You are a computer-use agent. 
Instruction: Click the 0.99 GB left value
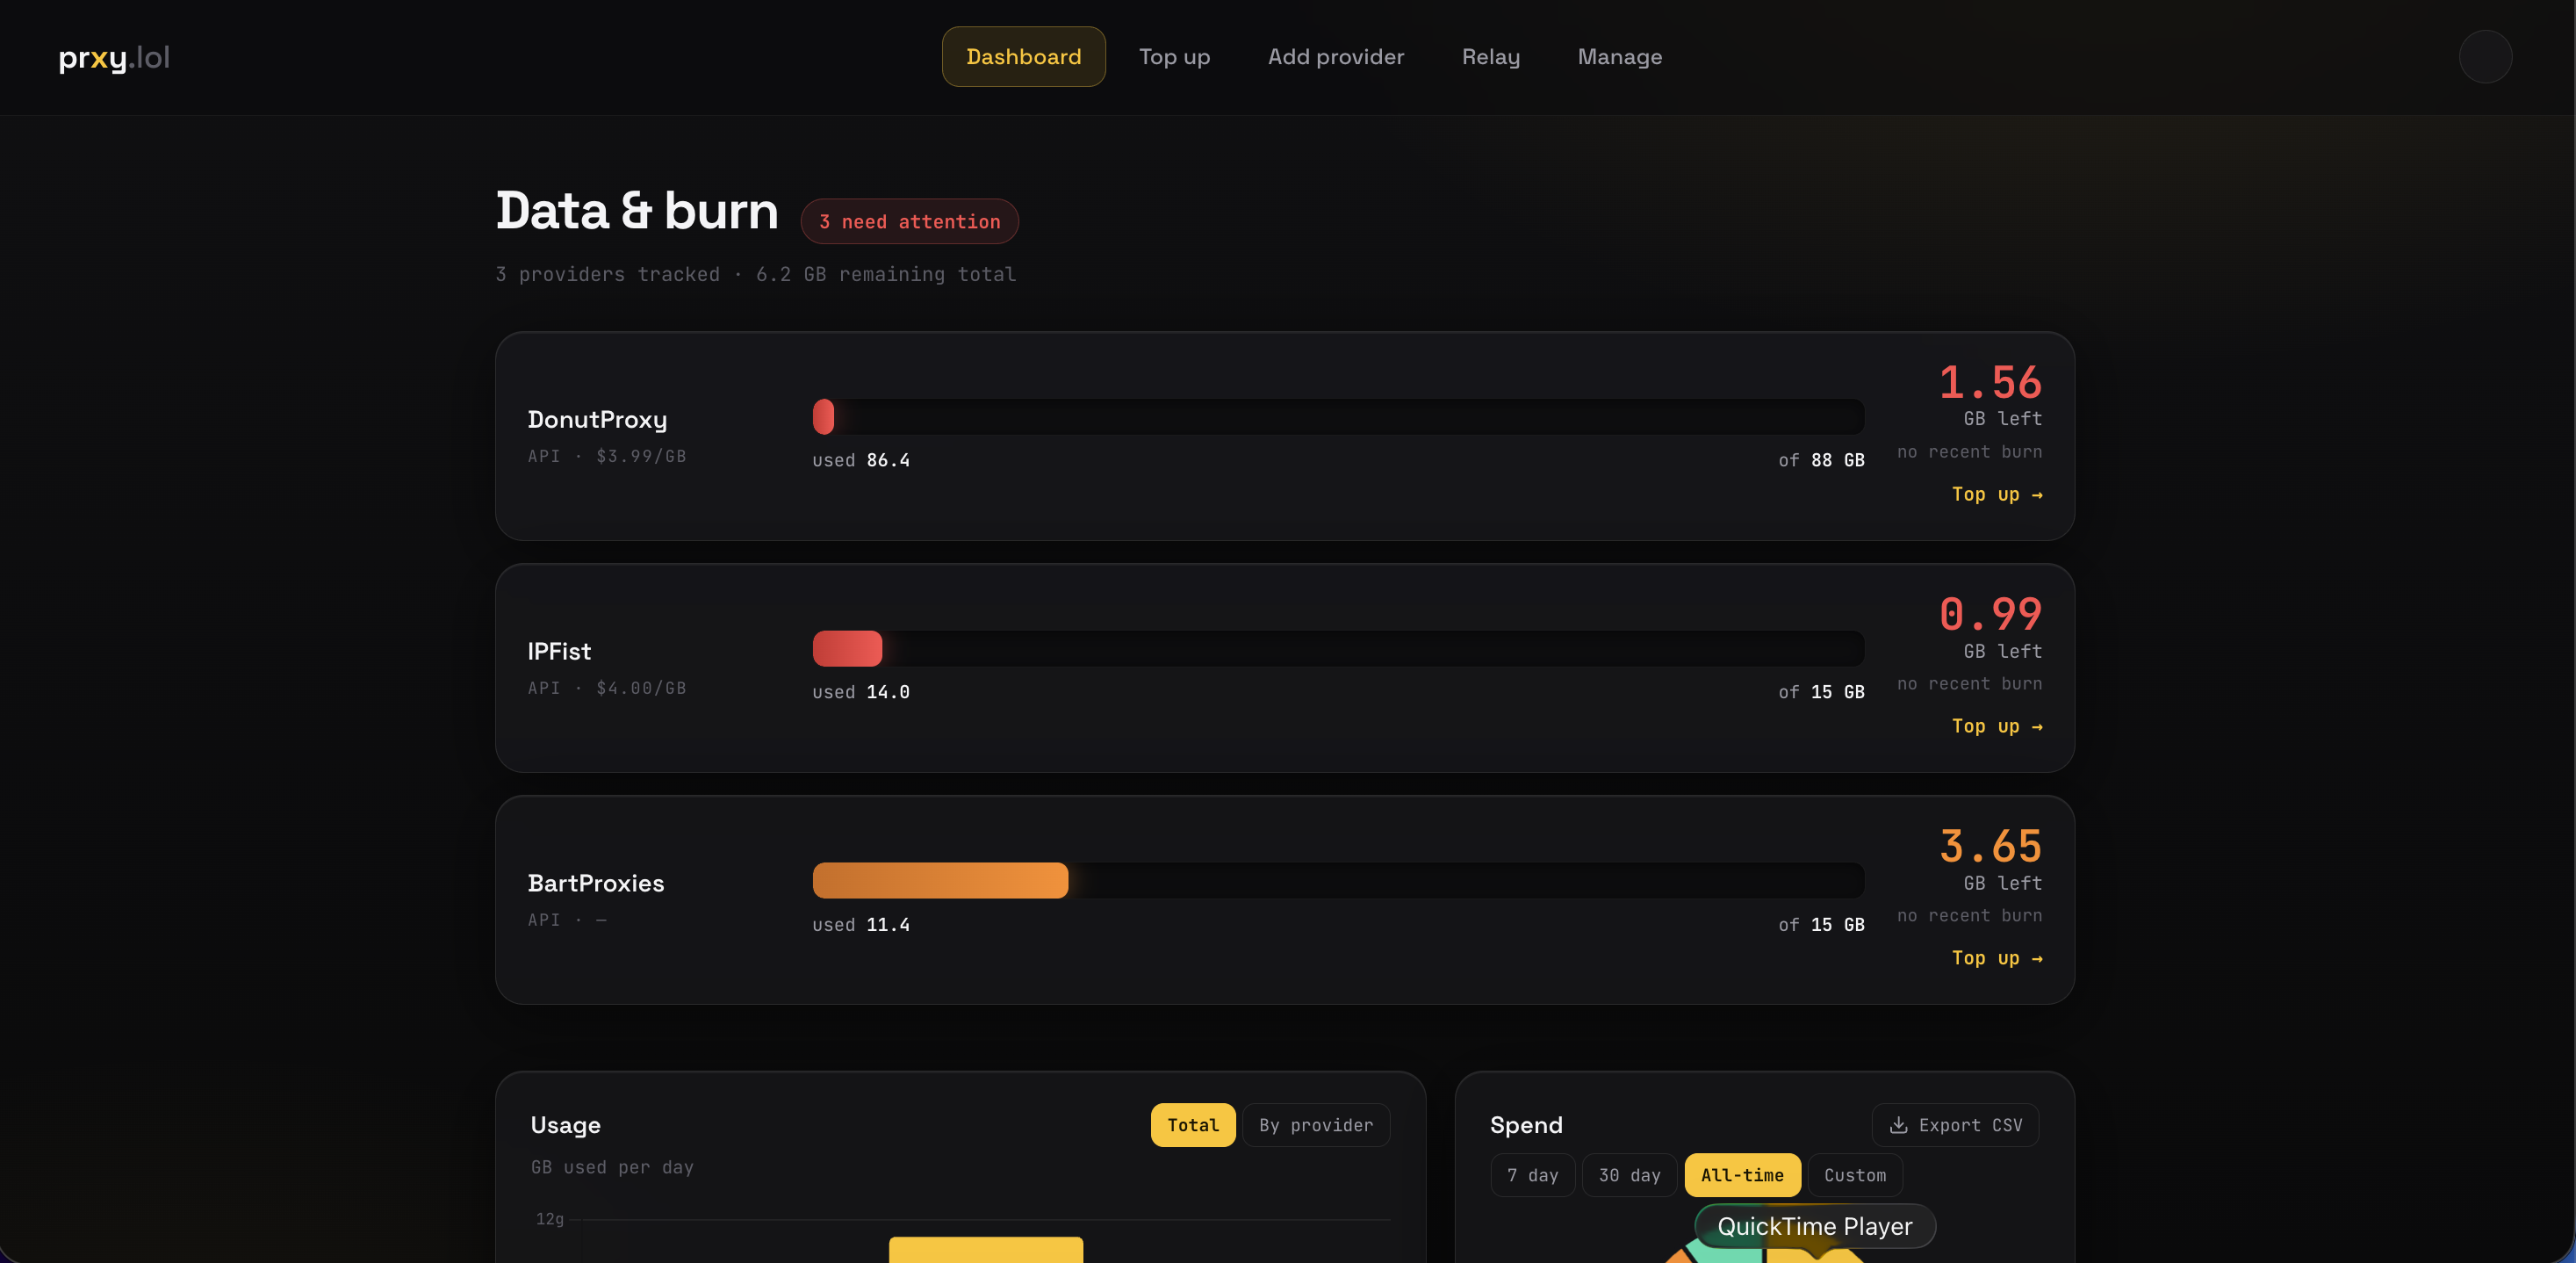(x=1990, y=614)
